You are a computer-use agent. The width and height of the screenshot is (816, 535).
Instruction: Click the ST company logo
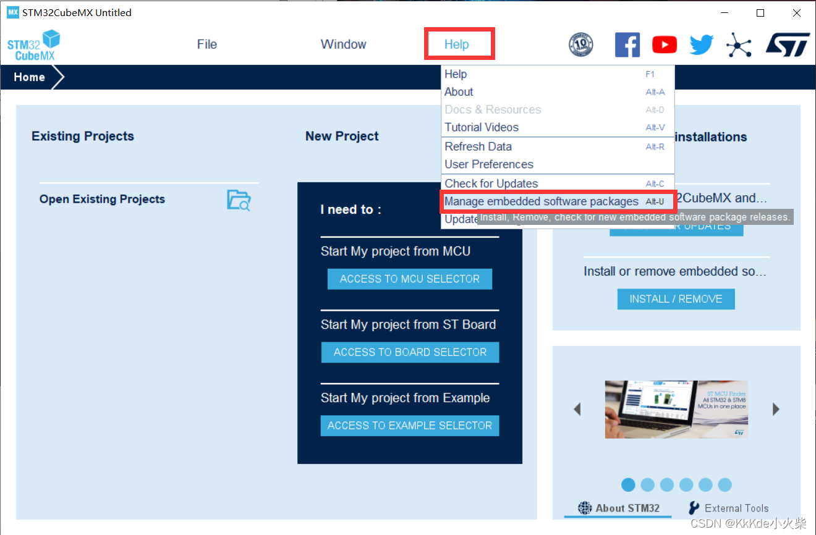pos(788,44)
